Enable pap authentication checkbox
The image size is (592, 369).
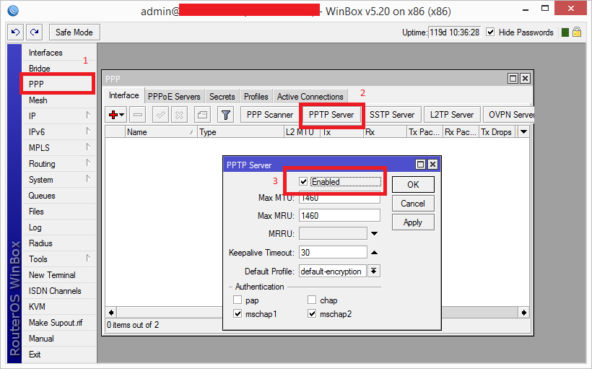click(x=238, y=300)
